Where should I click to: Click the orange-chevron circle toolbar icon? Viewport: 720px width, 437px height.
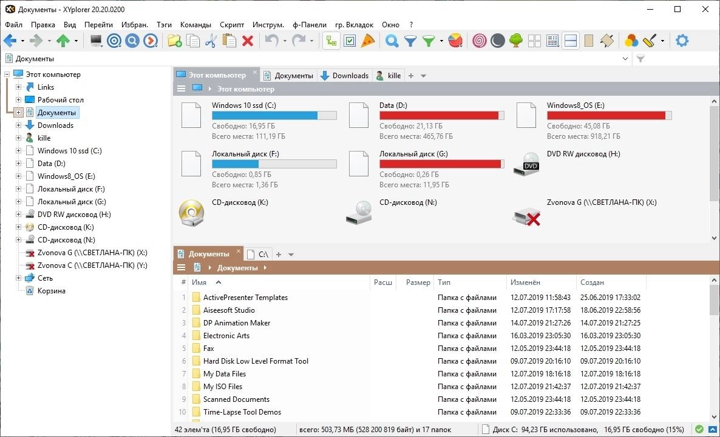click(x=150, y=41)
